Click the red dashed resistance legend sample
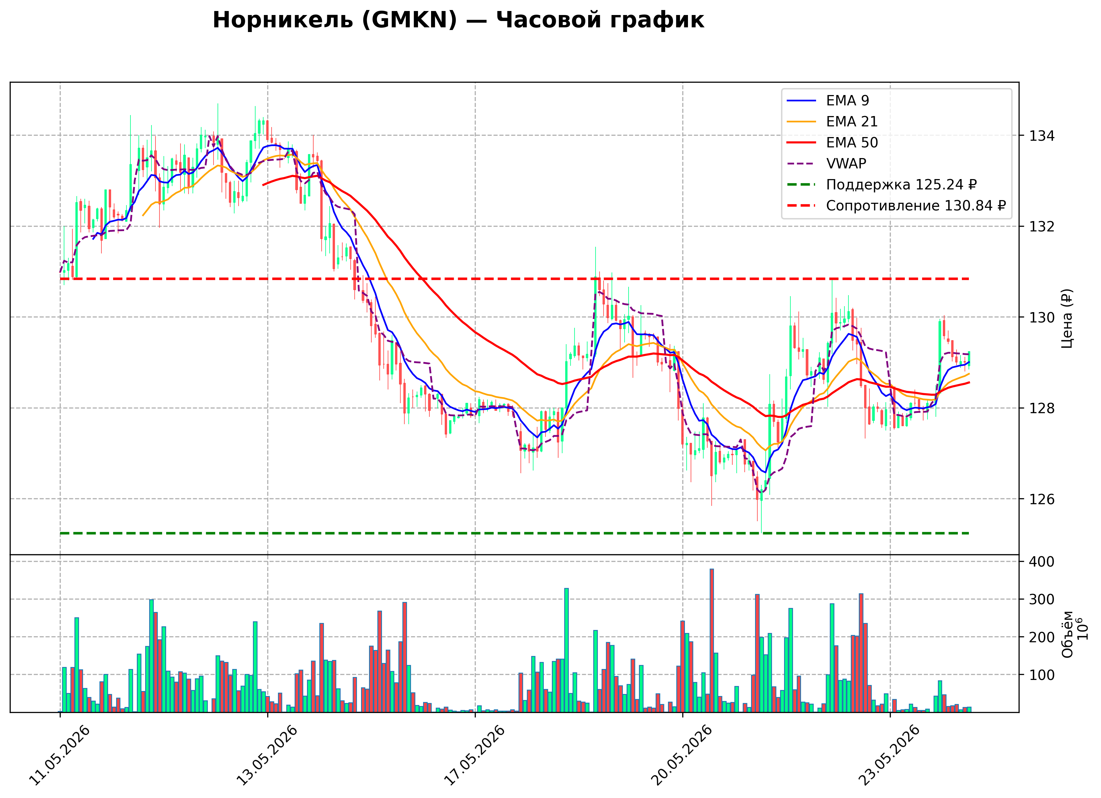Viewport: 1101px width, 798px height. tap(801, 206)
